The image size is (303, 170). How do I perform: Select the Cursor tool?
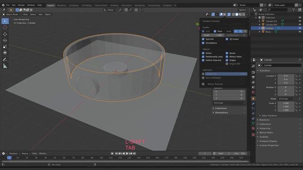5,27
